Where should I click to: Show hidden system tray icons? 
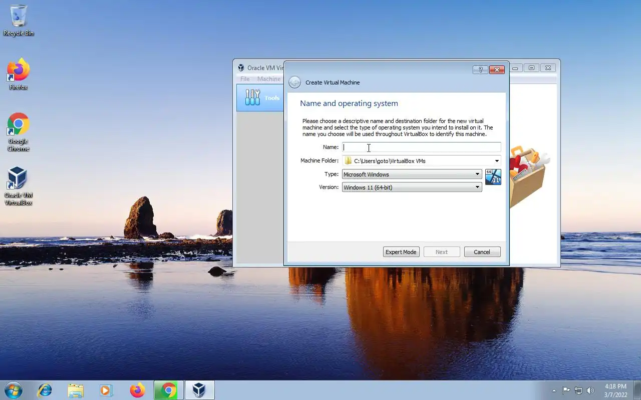[554, 390]
